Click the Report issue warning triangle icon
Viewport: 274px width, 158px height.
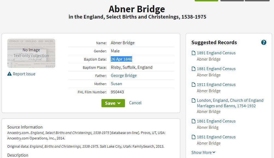[10, 74]
